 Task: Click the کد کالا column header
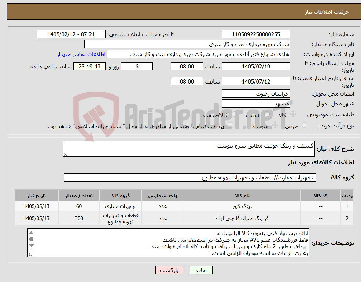320,196
